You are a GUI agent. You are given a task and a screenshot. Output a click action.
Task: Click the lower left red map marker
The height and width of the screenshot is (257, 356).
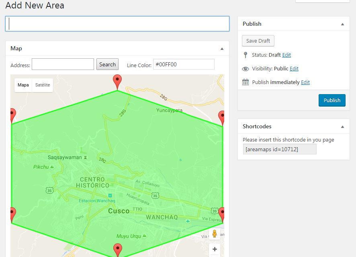(x=12, y=214)
